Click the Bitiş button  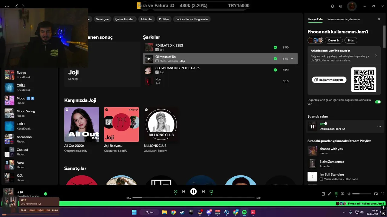click(x=351, y=40)
